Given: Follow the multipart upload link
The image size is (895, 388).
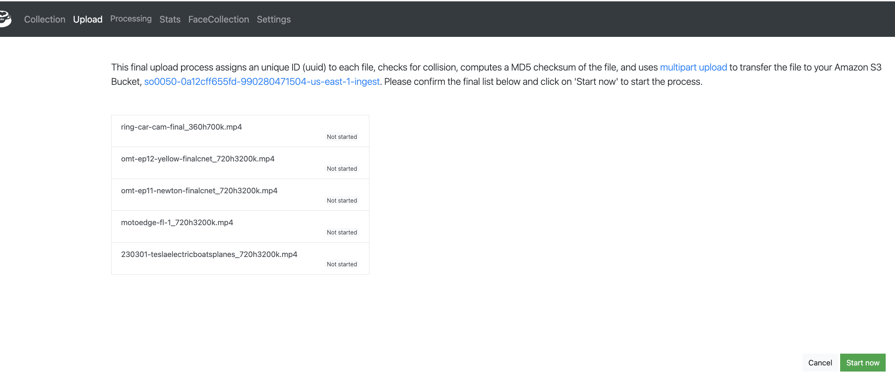Looking at the screenshot, I should 693,67.
